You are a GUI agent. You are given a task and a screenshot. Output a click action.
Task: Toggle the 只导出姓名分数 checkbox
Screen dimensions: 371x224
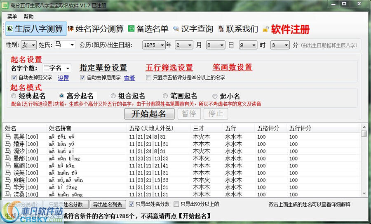(131, 204)
